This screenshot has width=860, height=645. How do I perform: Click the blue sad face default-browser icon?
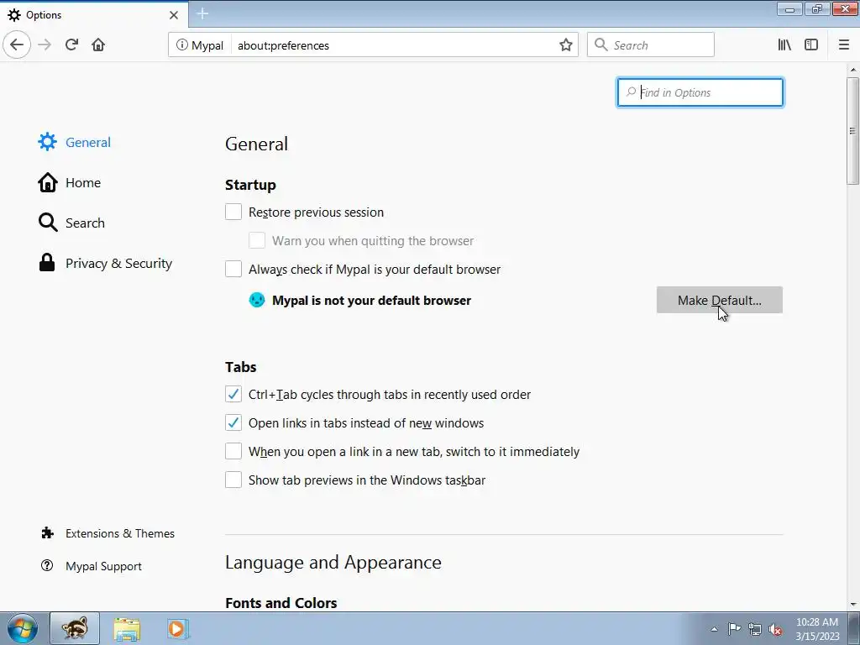[257, 300]
